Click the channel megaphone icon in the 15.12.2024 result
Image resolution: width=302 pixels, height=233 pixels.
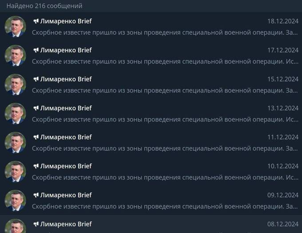[36, 79]
